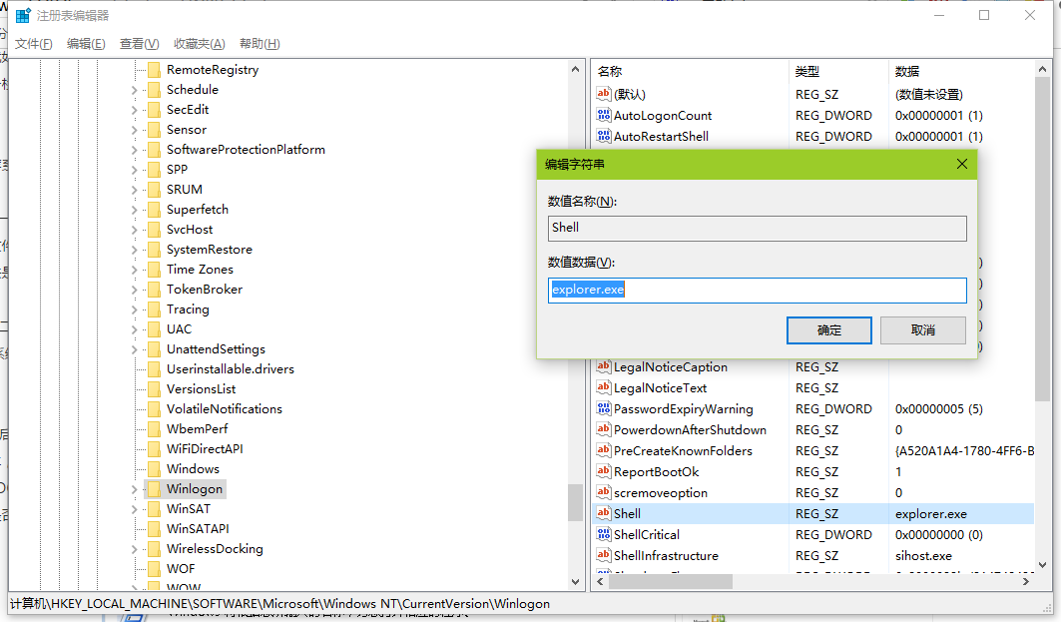Expand the Schedule registry key

pyautogui.click(x=135, y=90)
